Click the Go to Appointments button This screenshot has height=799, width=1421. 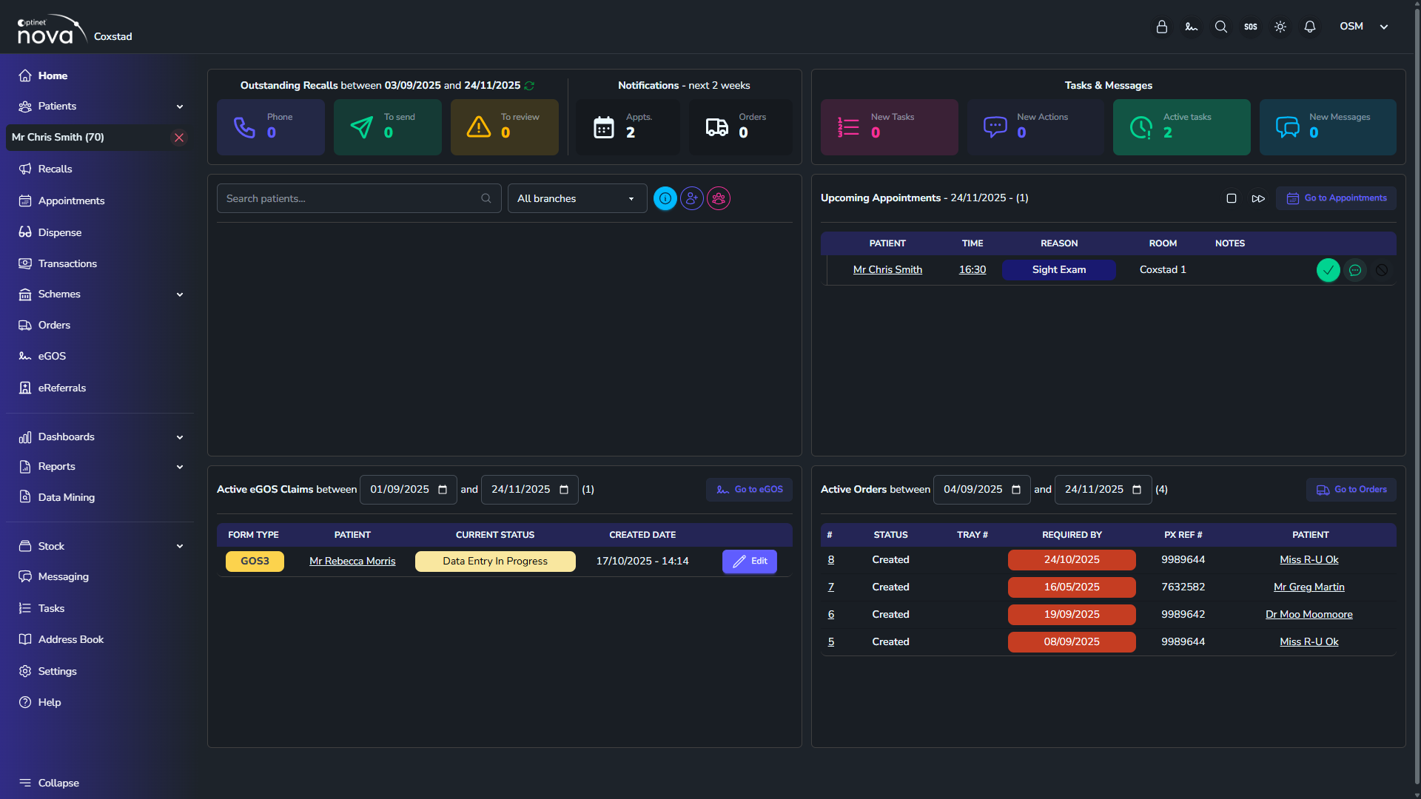coord(1336,198)
